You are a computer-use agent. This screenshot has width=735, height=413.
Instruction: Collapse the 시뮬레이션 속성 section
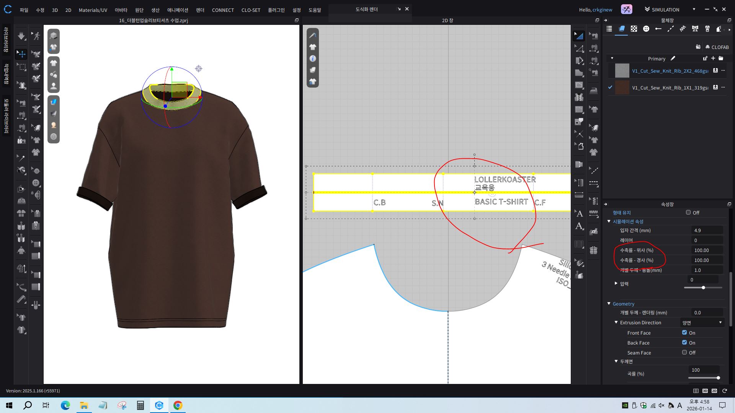point(609,221)
